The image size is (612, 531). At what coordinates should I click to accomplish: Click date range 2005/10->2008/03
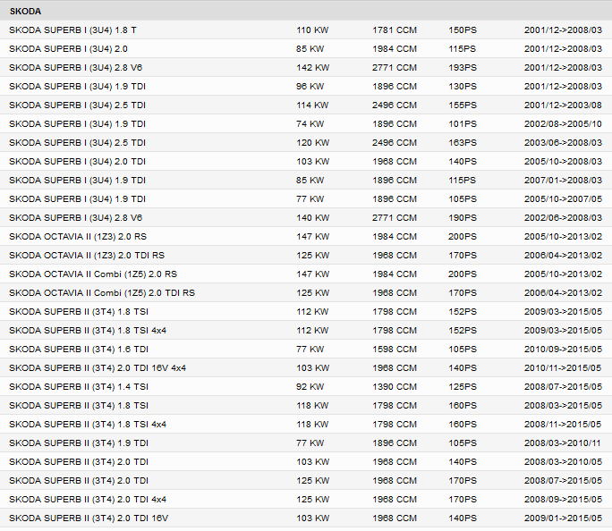tap(563, 162)
